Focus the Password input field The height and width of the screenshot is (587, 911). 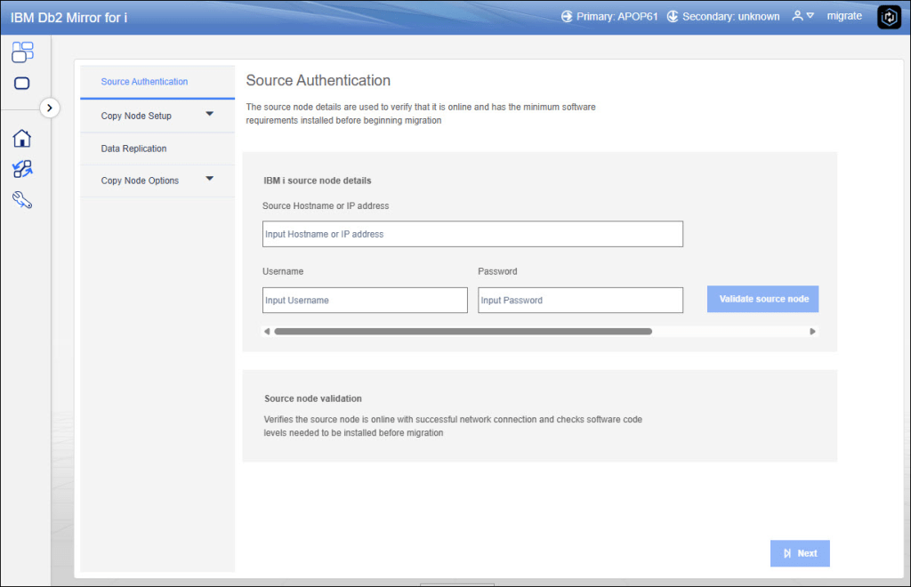click(x=580, y=301)
